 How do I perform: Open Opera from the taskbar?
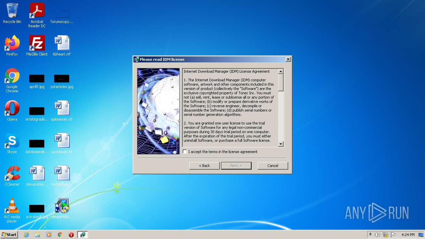pyautogui.click(x=71, y=235)
